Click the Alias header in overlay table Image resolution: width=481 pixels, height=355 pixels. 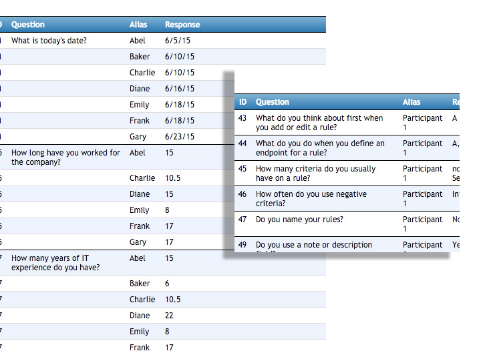[412, 102]
